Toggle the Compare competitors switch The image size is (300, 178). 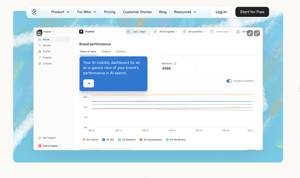[229, 81]
